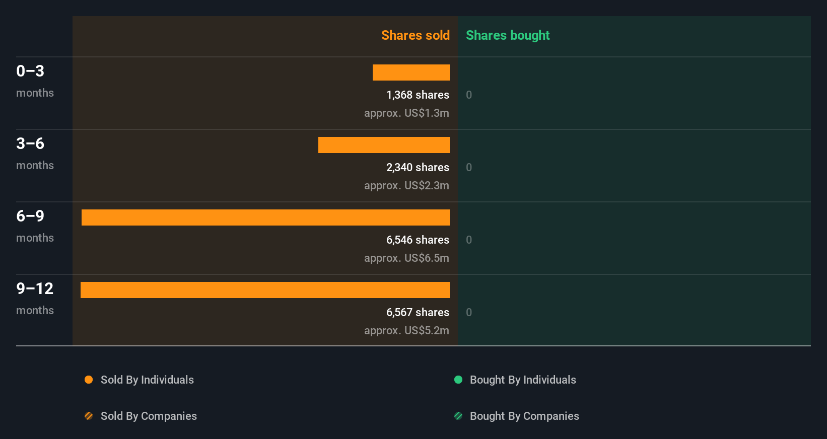Click the 2,340 shares value
Viewport: 827px width, 439px height.
[x=418, y=167]
